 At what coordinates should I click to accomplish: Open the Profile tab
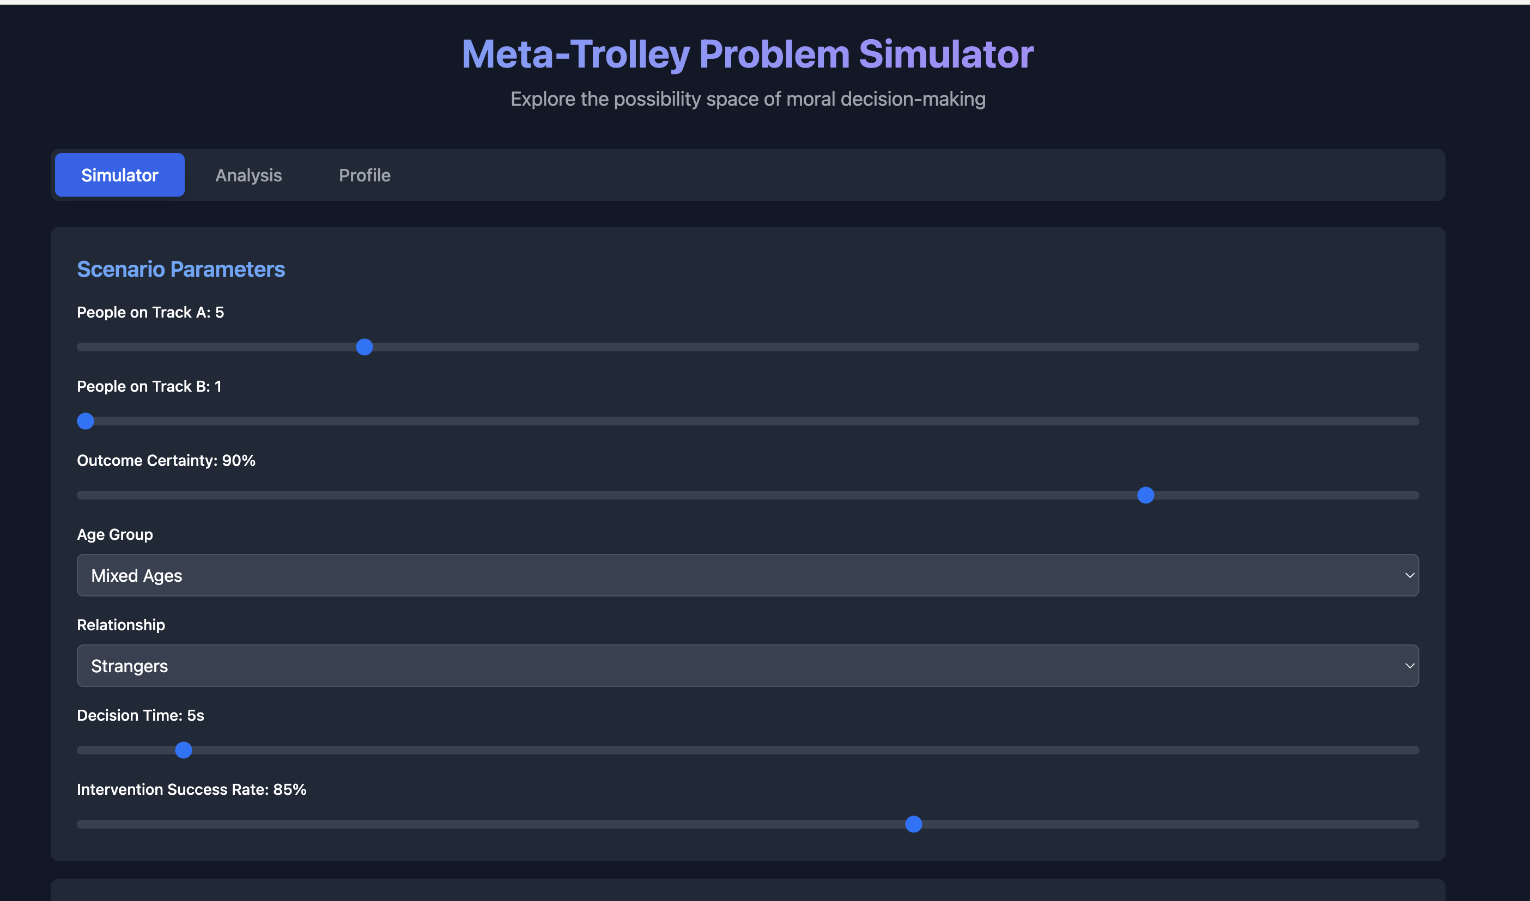pyautogui.click(x=365, y=175)
